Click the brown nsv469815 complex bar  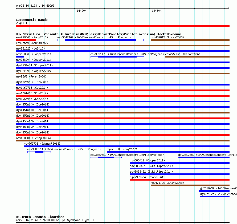[190, 40]
